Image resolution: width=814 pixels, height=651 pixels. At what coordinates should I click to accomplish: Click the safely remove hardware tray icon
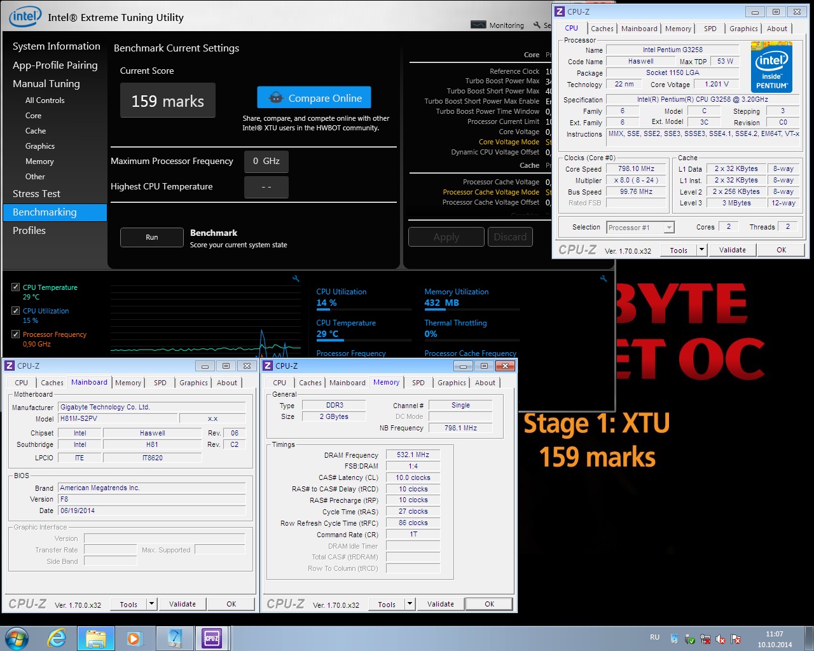(x=690, y=639)
